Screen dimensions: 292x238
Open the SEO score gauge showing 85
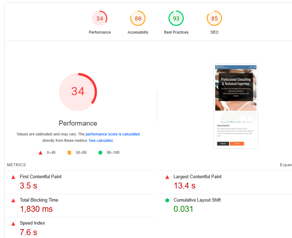[x=214, y=18]
